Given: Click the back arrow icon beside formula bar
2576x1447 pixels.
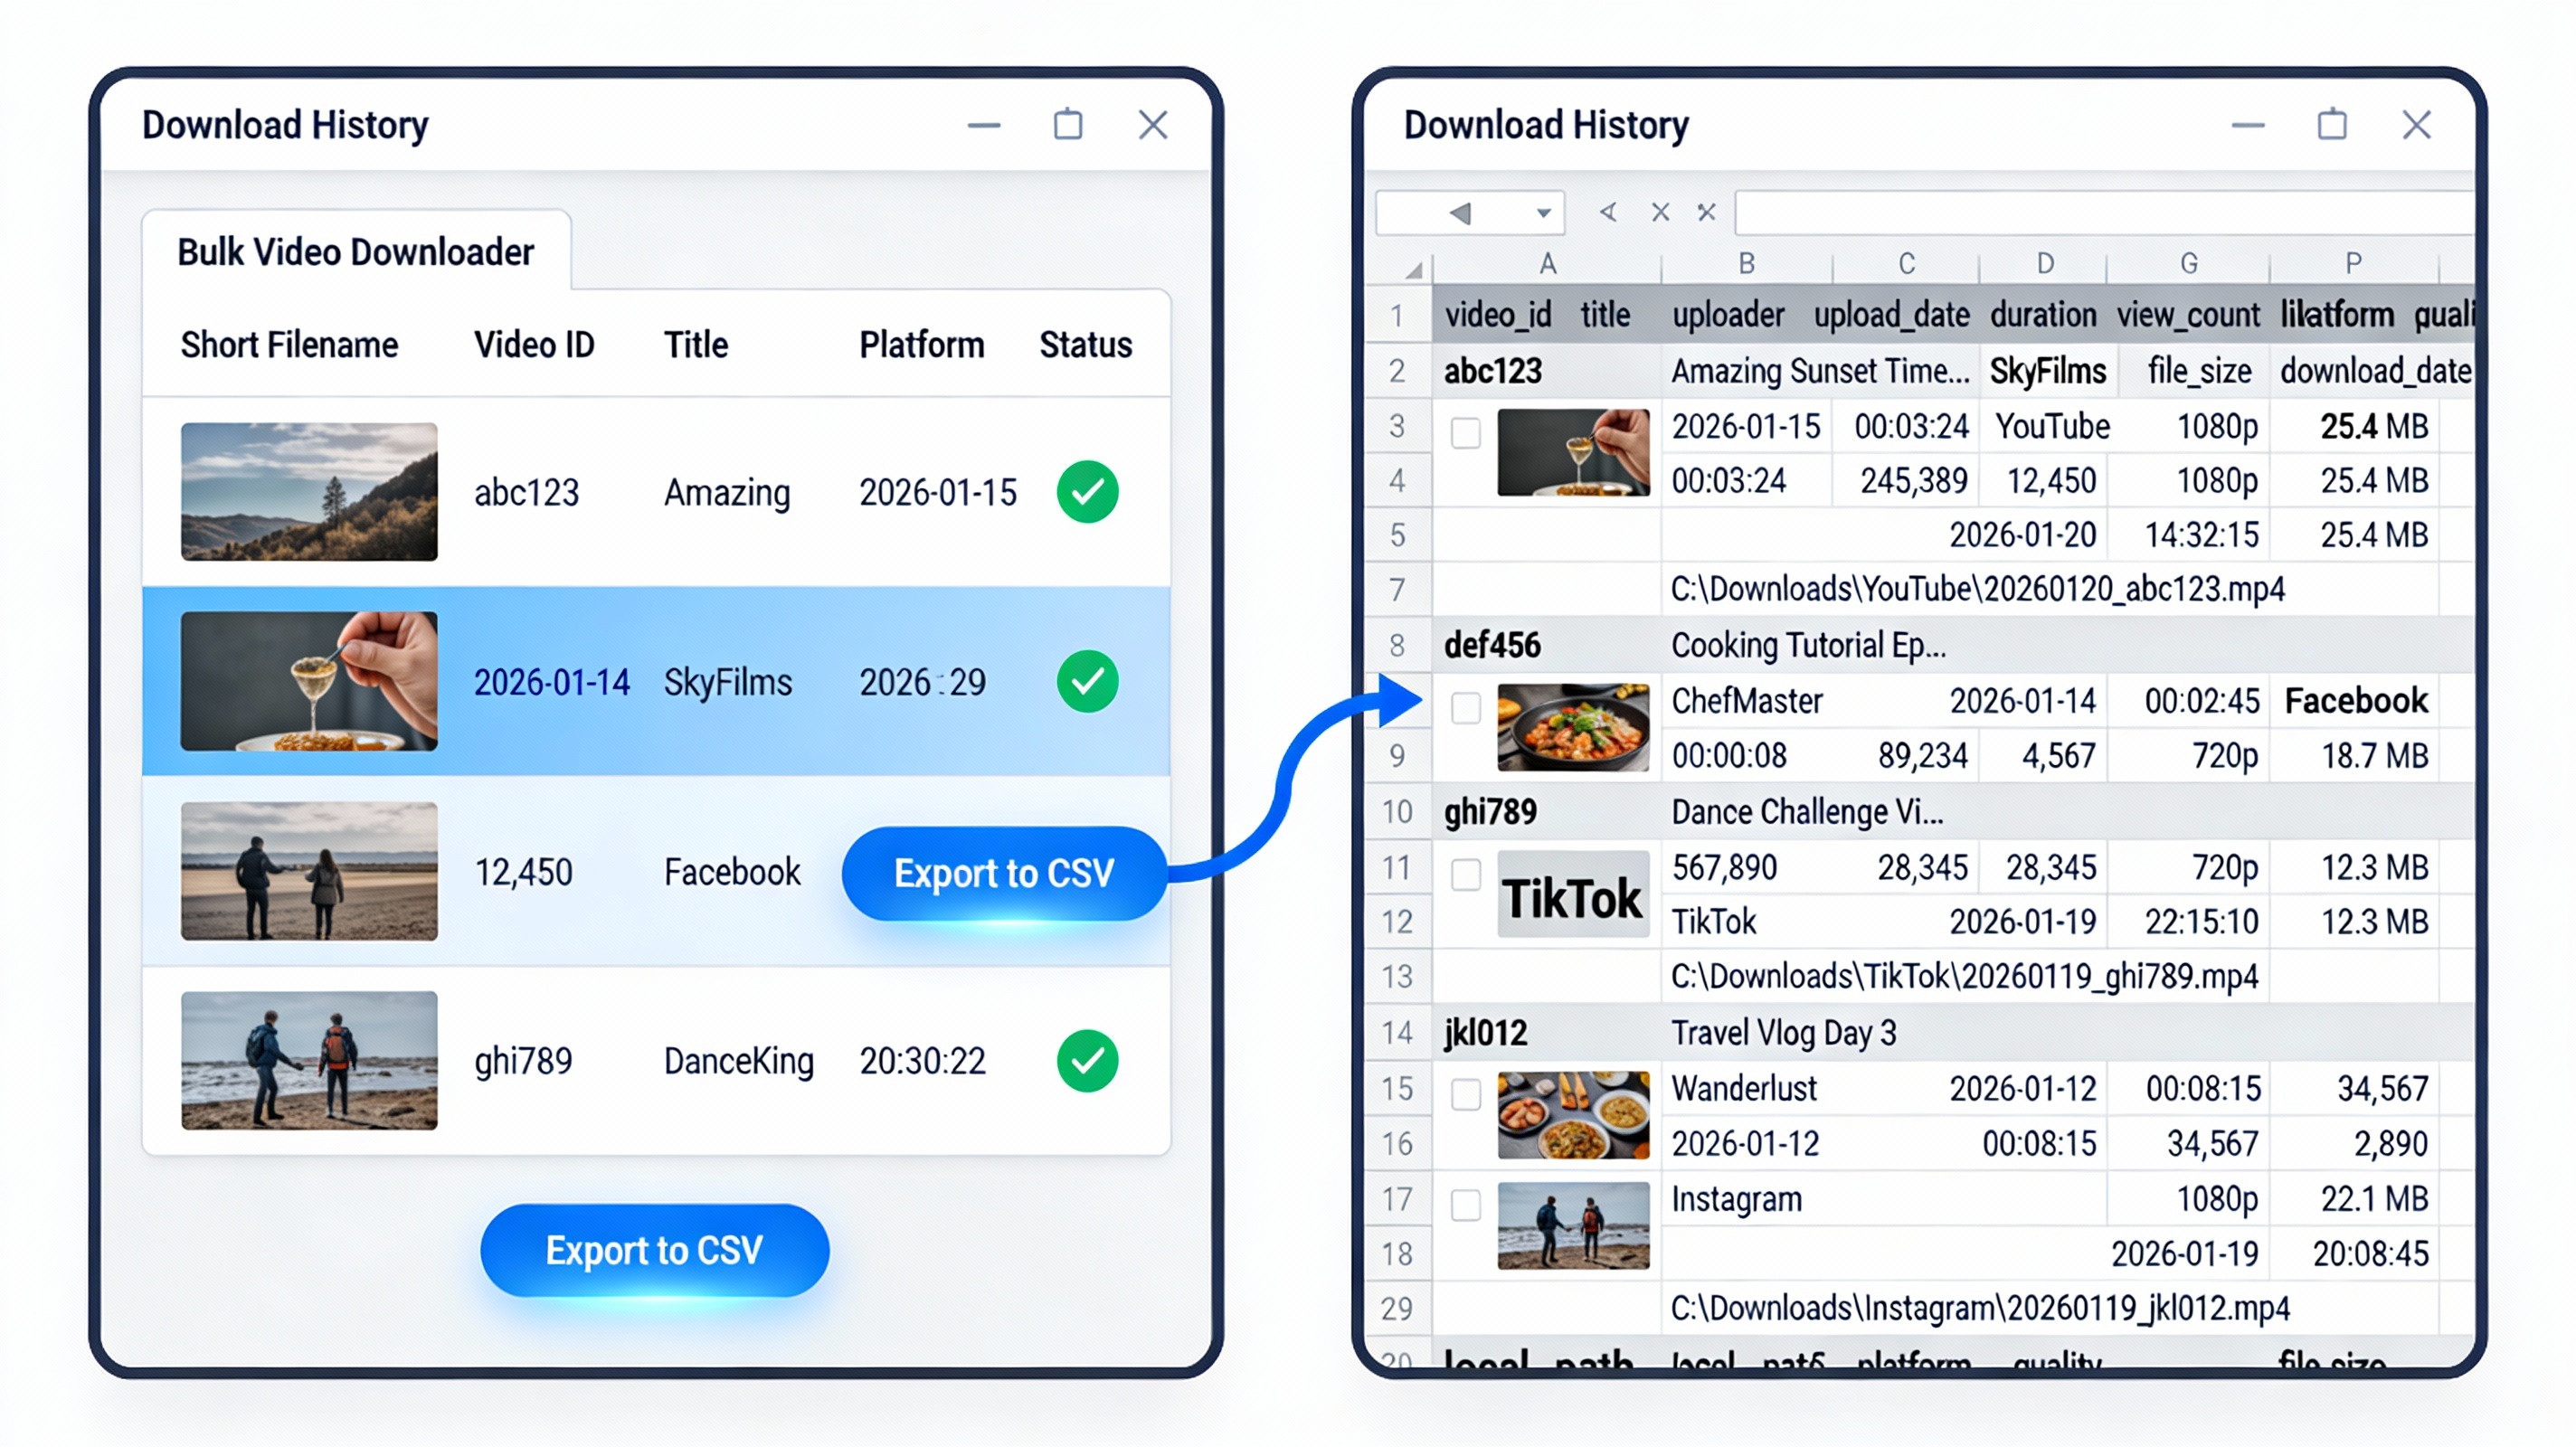Looking at the screenshot, I should pos(1608,212).
